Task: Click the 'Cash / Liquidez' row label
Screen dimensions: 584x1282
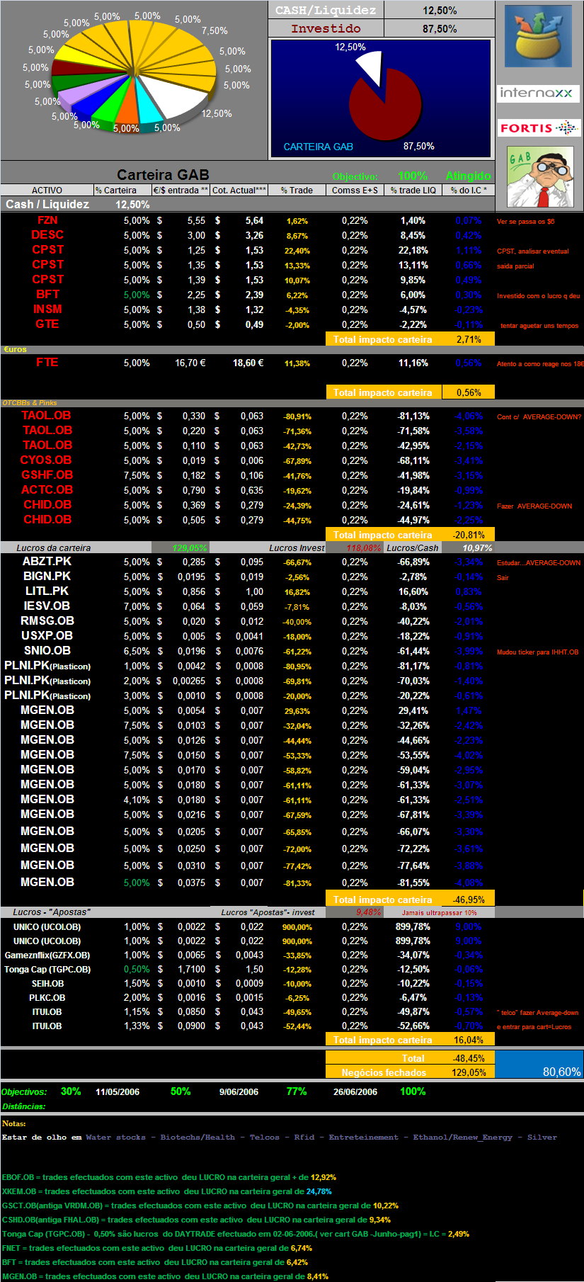Action: click(47, 204)
